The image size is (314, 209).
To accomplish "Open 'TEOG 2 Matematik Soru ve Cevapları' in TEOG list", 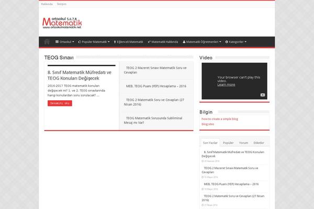I will point(154,102).
